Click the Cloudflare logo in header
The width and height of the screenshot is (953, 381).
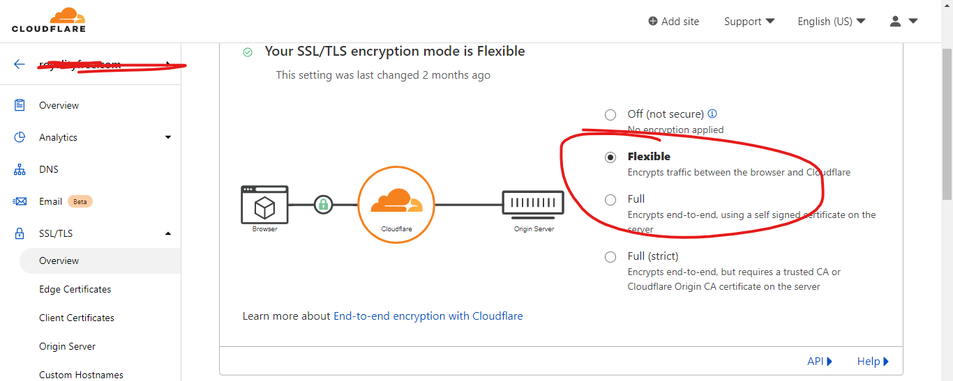pyautogui.click(x=48, y=20)
